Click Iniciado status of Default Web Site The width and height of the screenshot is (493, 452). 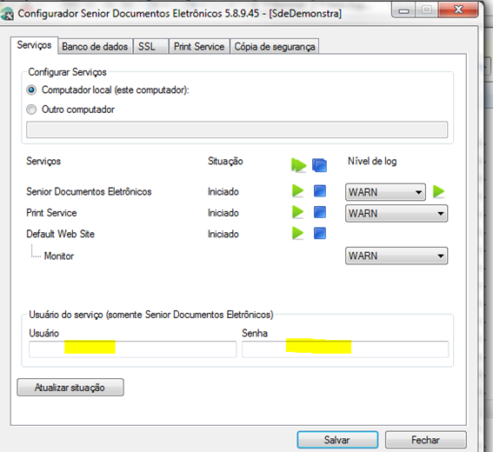[223, 234]
